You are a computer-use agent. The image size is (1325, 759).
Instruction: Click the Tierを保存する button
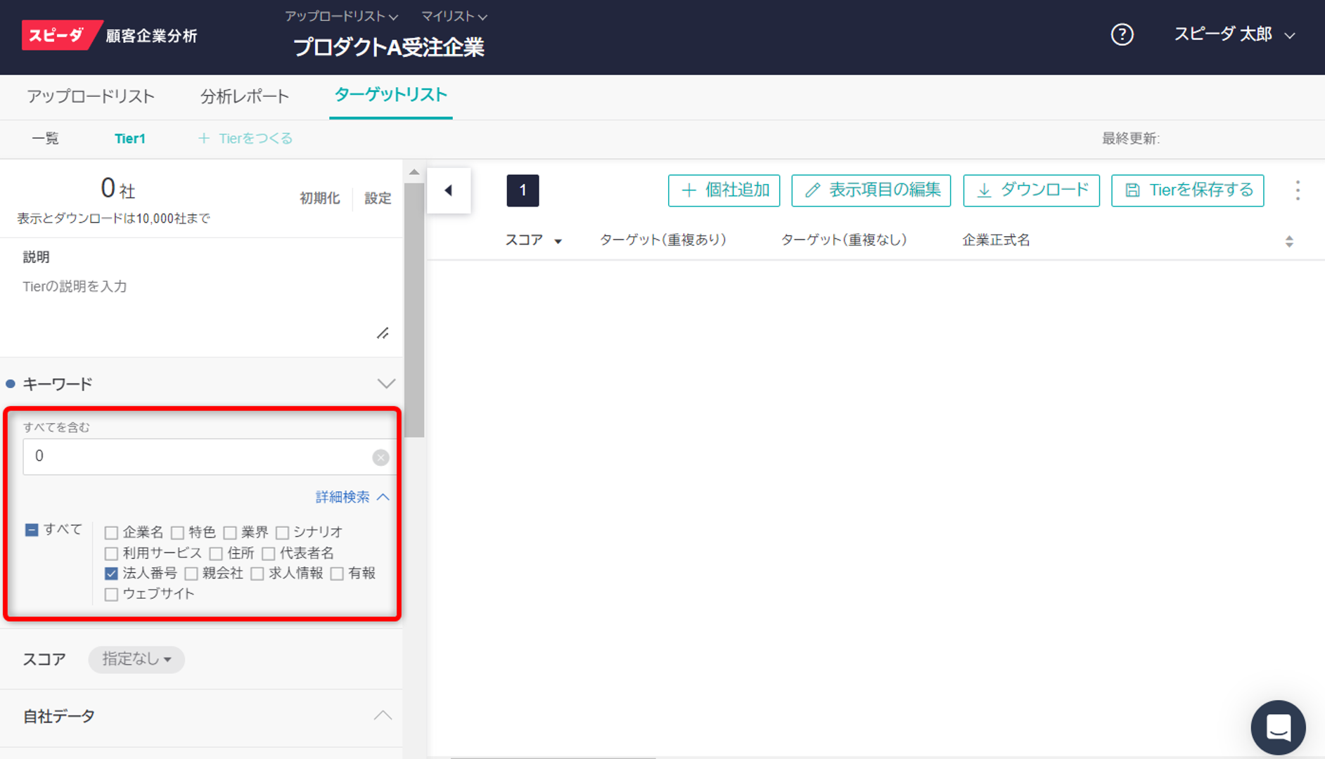tap(1187, 190)
